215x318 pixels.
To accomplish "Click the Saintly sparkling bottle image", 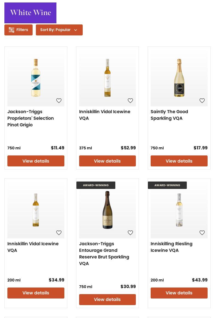I will [x=179, y=78].
